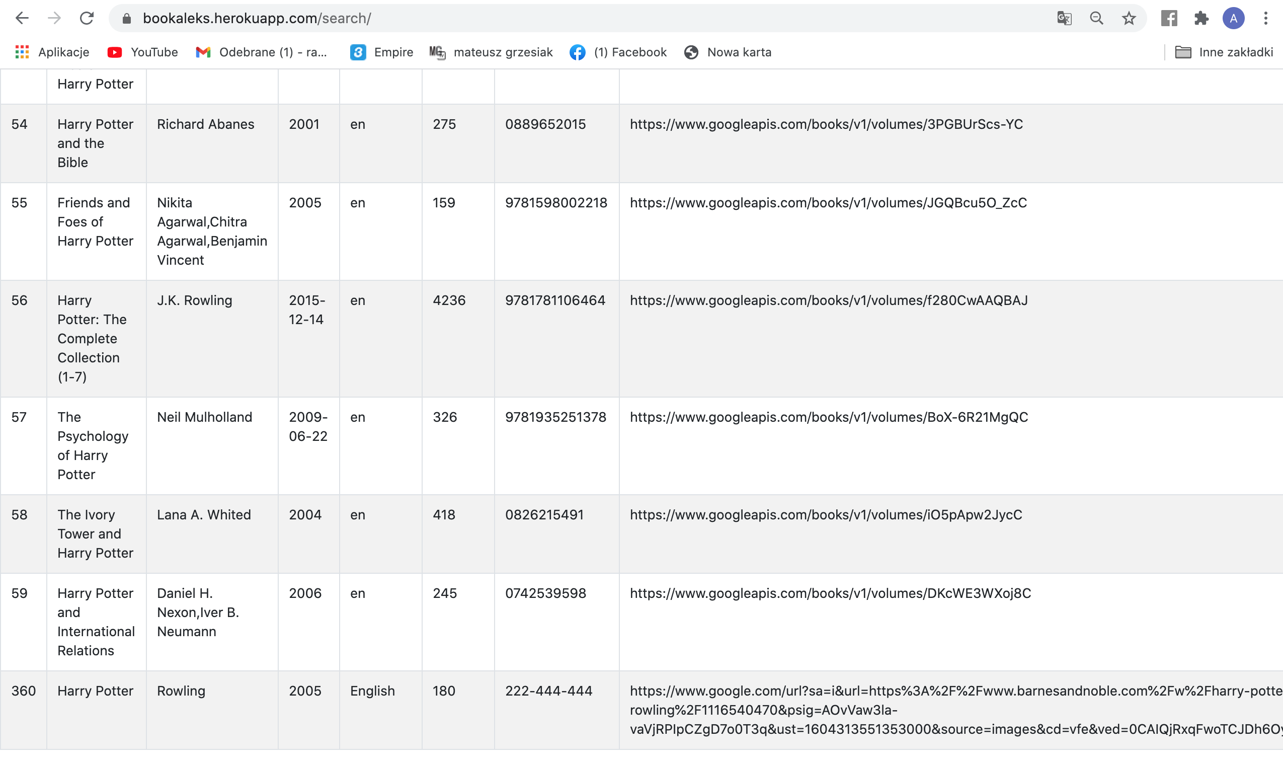Screen dimensions: 1283x763
Task: Click the site lock icon in address bar
Action: click(x=127, y=19)
